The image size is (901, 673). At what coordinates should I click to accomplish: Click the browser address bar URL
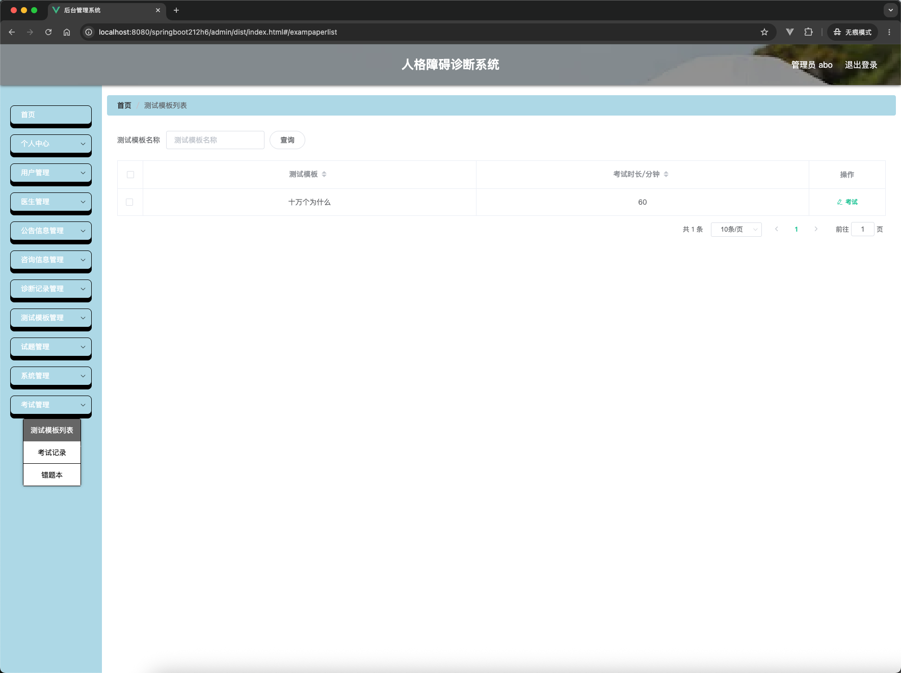coord(218,32)
